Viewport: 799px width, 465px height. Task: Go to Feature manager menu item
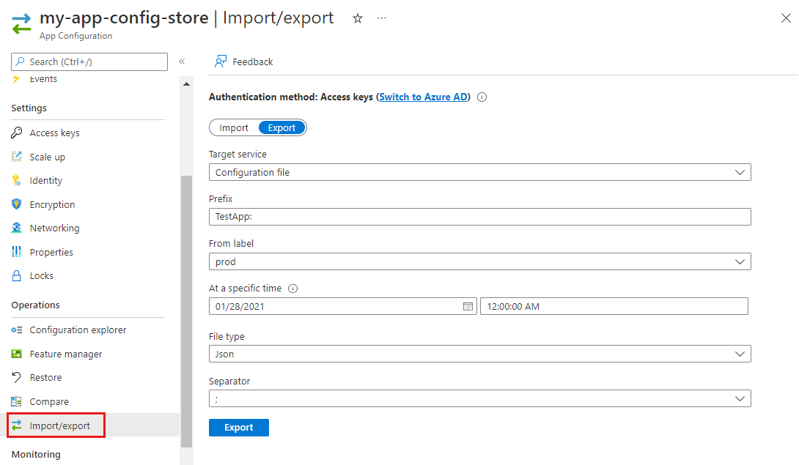66,354
